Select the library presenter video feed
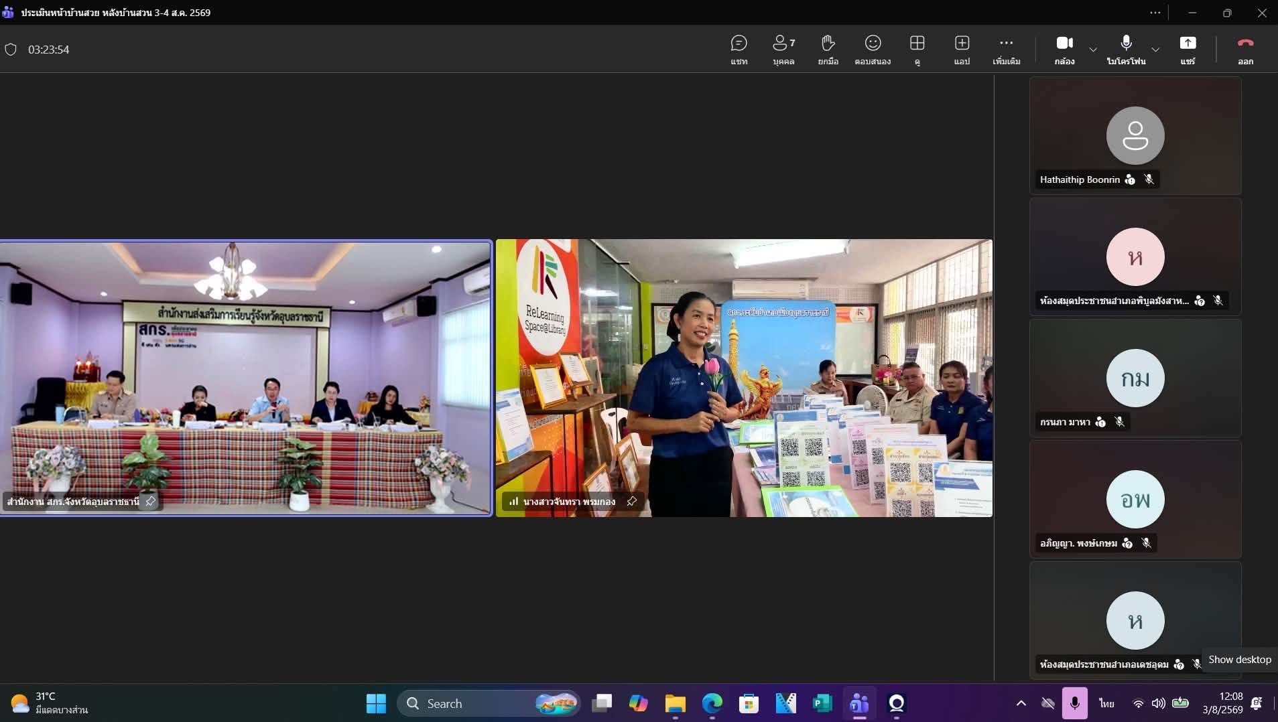1278x722 pixels. click(x=744, y=378)
